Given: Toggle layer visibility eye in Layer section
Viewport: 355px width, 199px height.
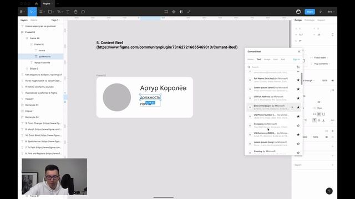Looking at the screenshot, I should (x=333, y=81).
